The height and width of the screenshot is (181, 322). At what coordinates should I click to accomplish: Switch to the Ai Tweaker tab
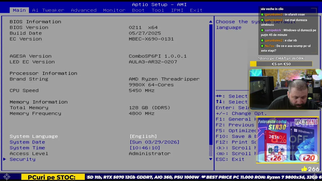click(48, 10)
